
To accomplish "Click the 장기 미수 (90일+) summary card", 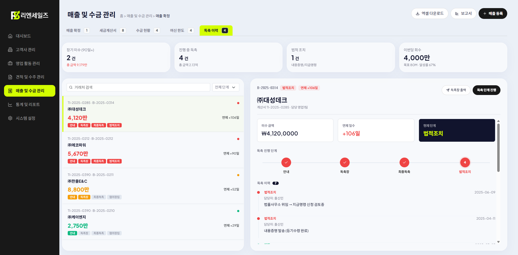I will (116, 57).
